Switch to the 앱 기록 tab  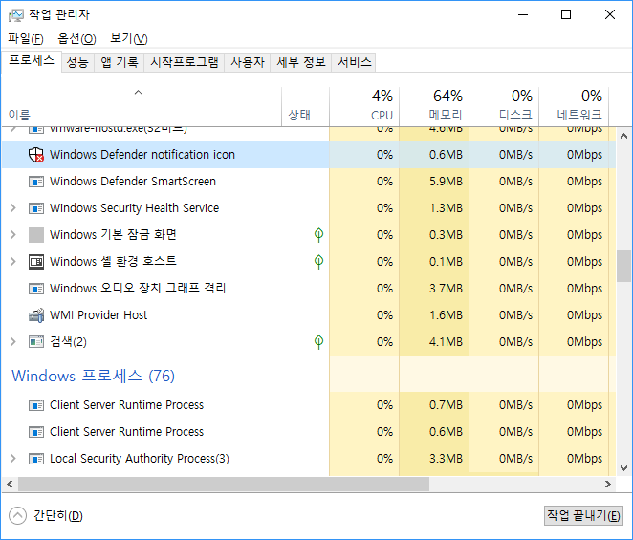click(x=120, y=62)
